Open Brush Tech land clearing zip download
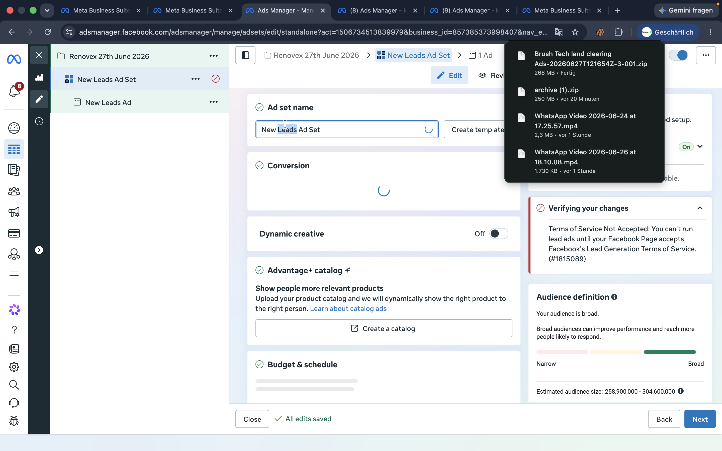Screen dimensions: 722x451 (584, 63)
